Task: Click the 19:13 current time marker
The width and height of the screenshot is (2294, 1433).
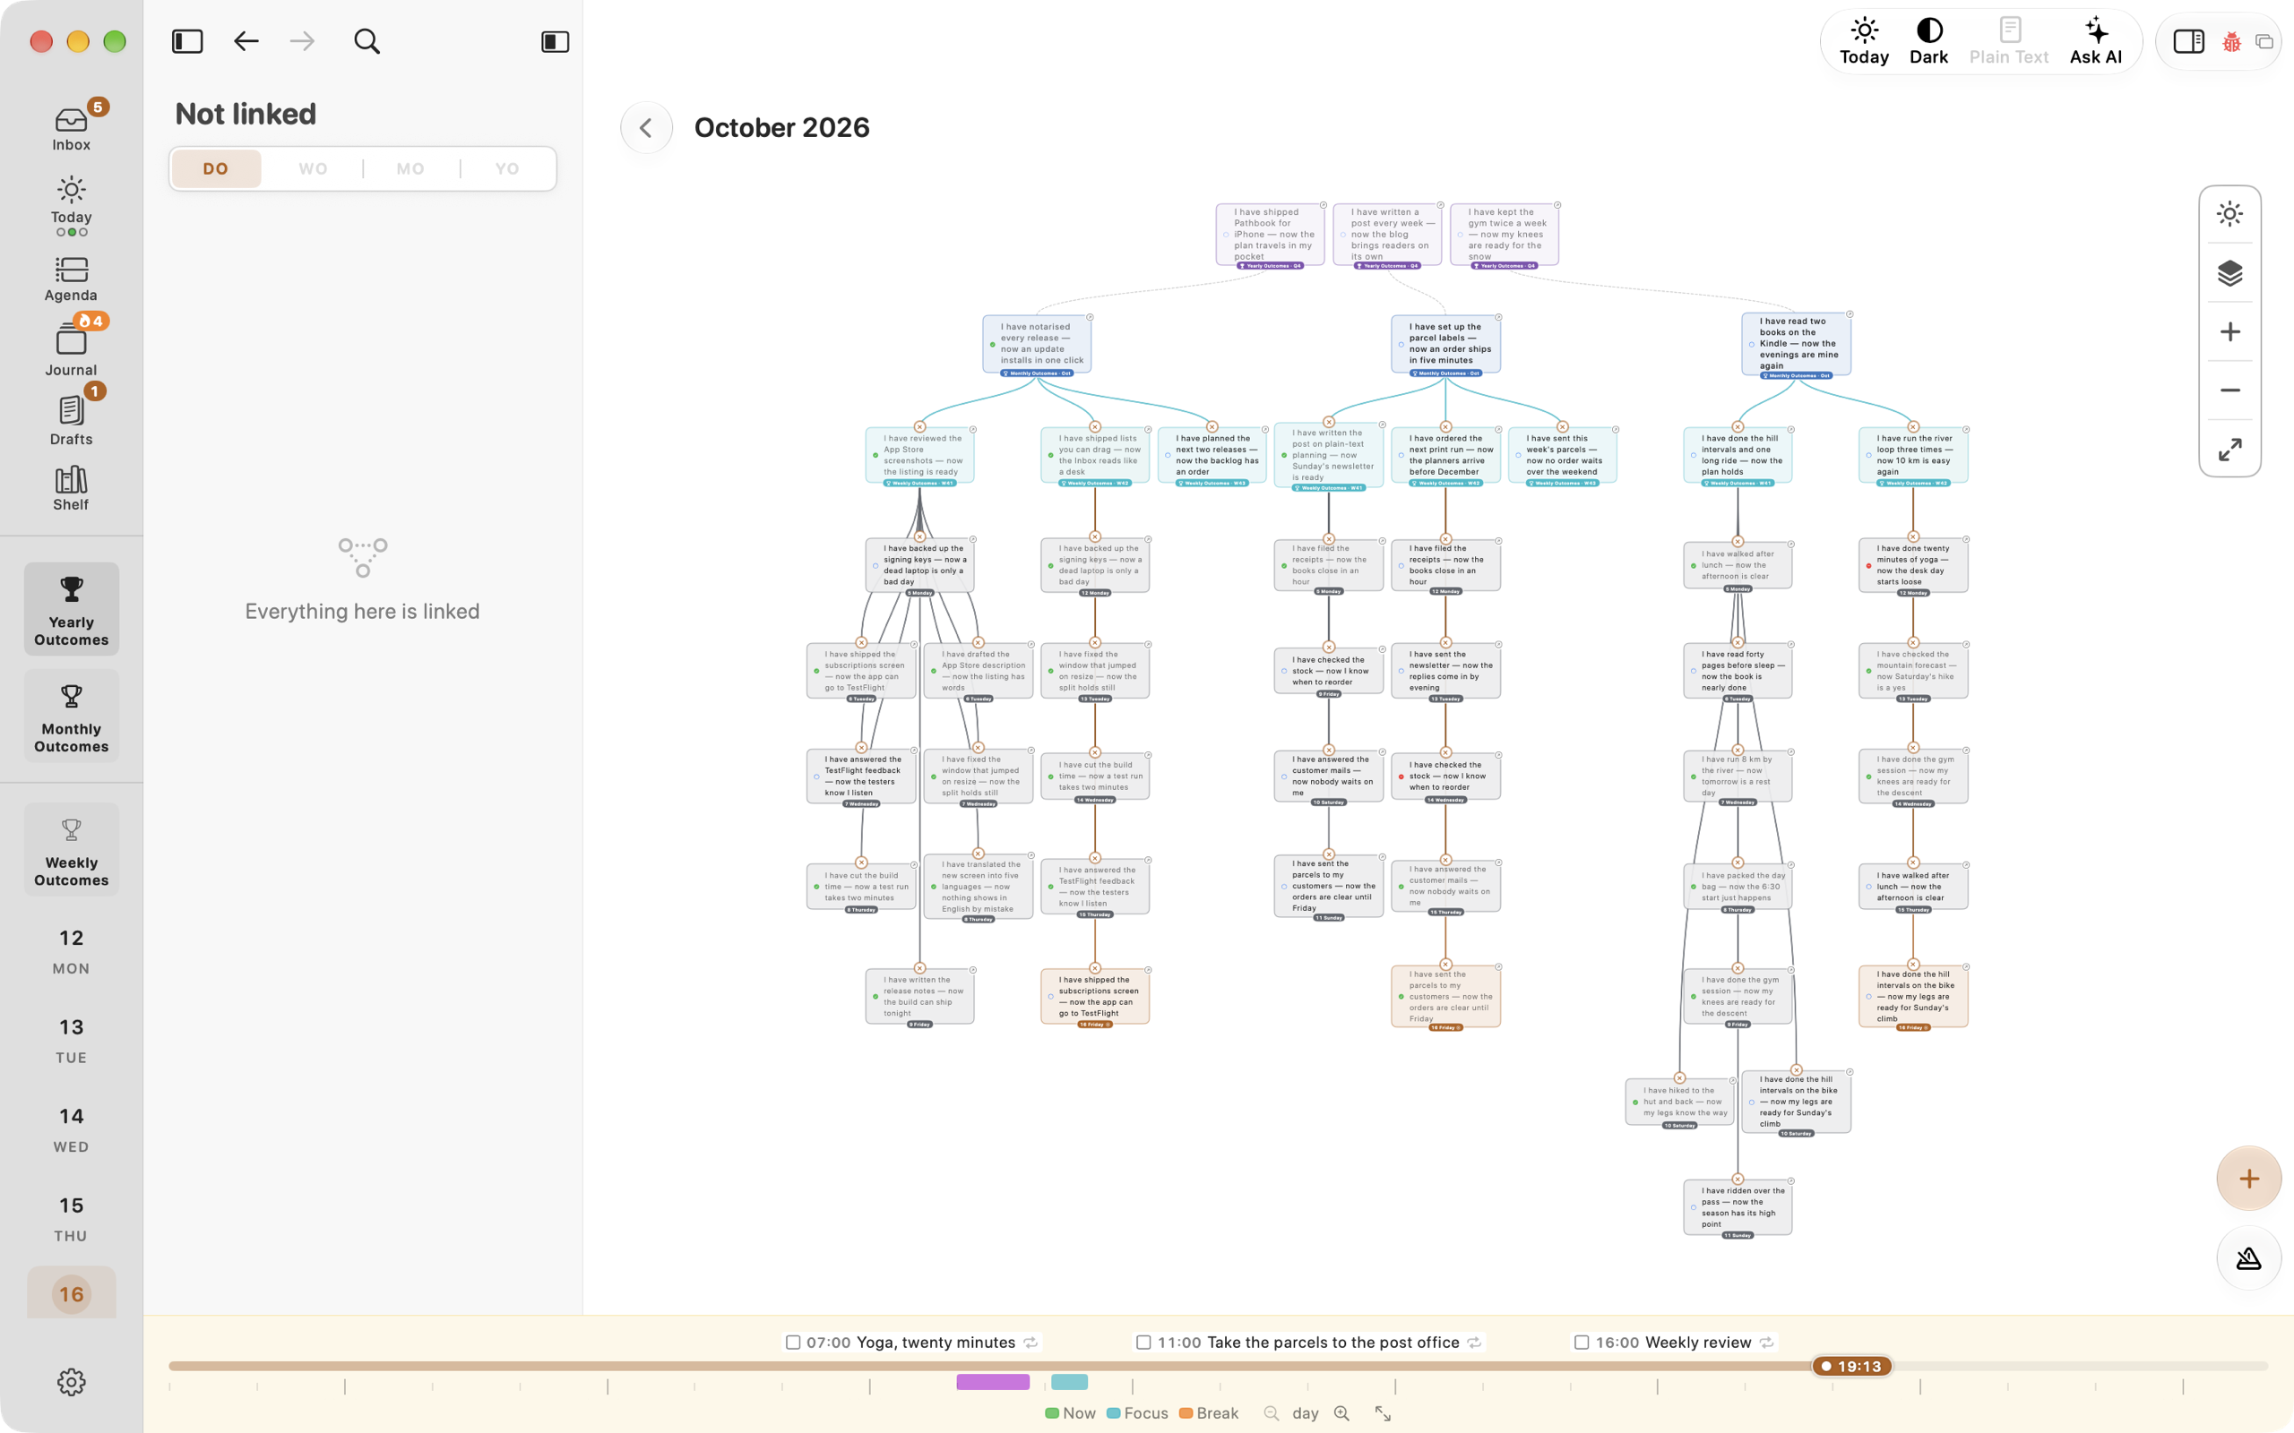Action: coord(1851,1366)
